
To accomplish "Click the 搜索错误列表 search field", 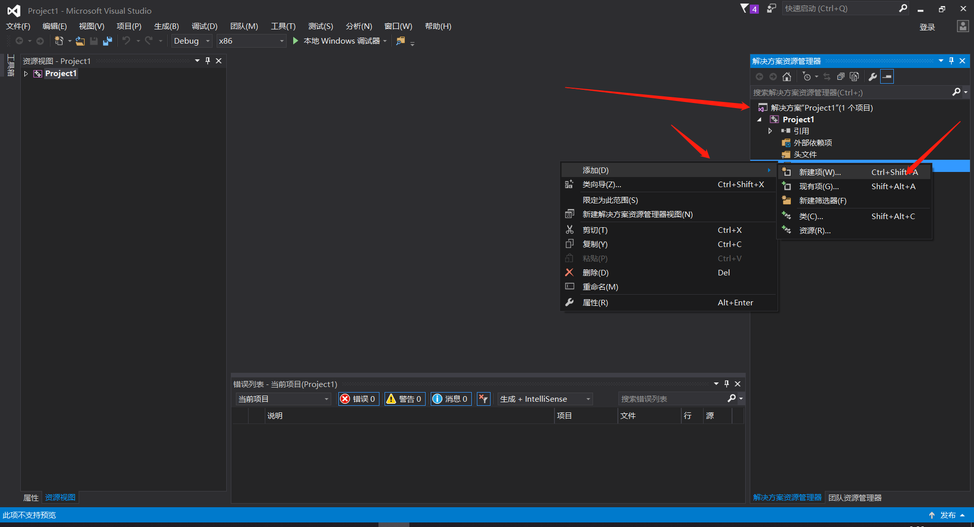I will (672, 399).
